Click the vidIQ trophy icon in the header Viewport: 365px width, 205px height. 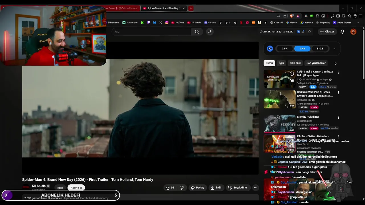pos(309,32)
